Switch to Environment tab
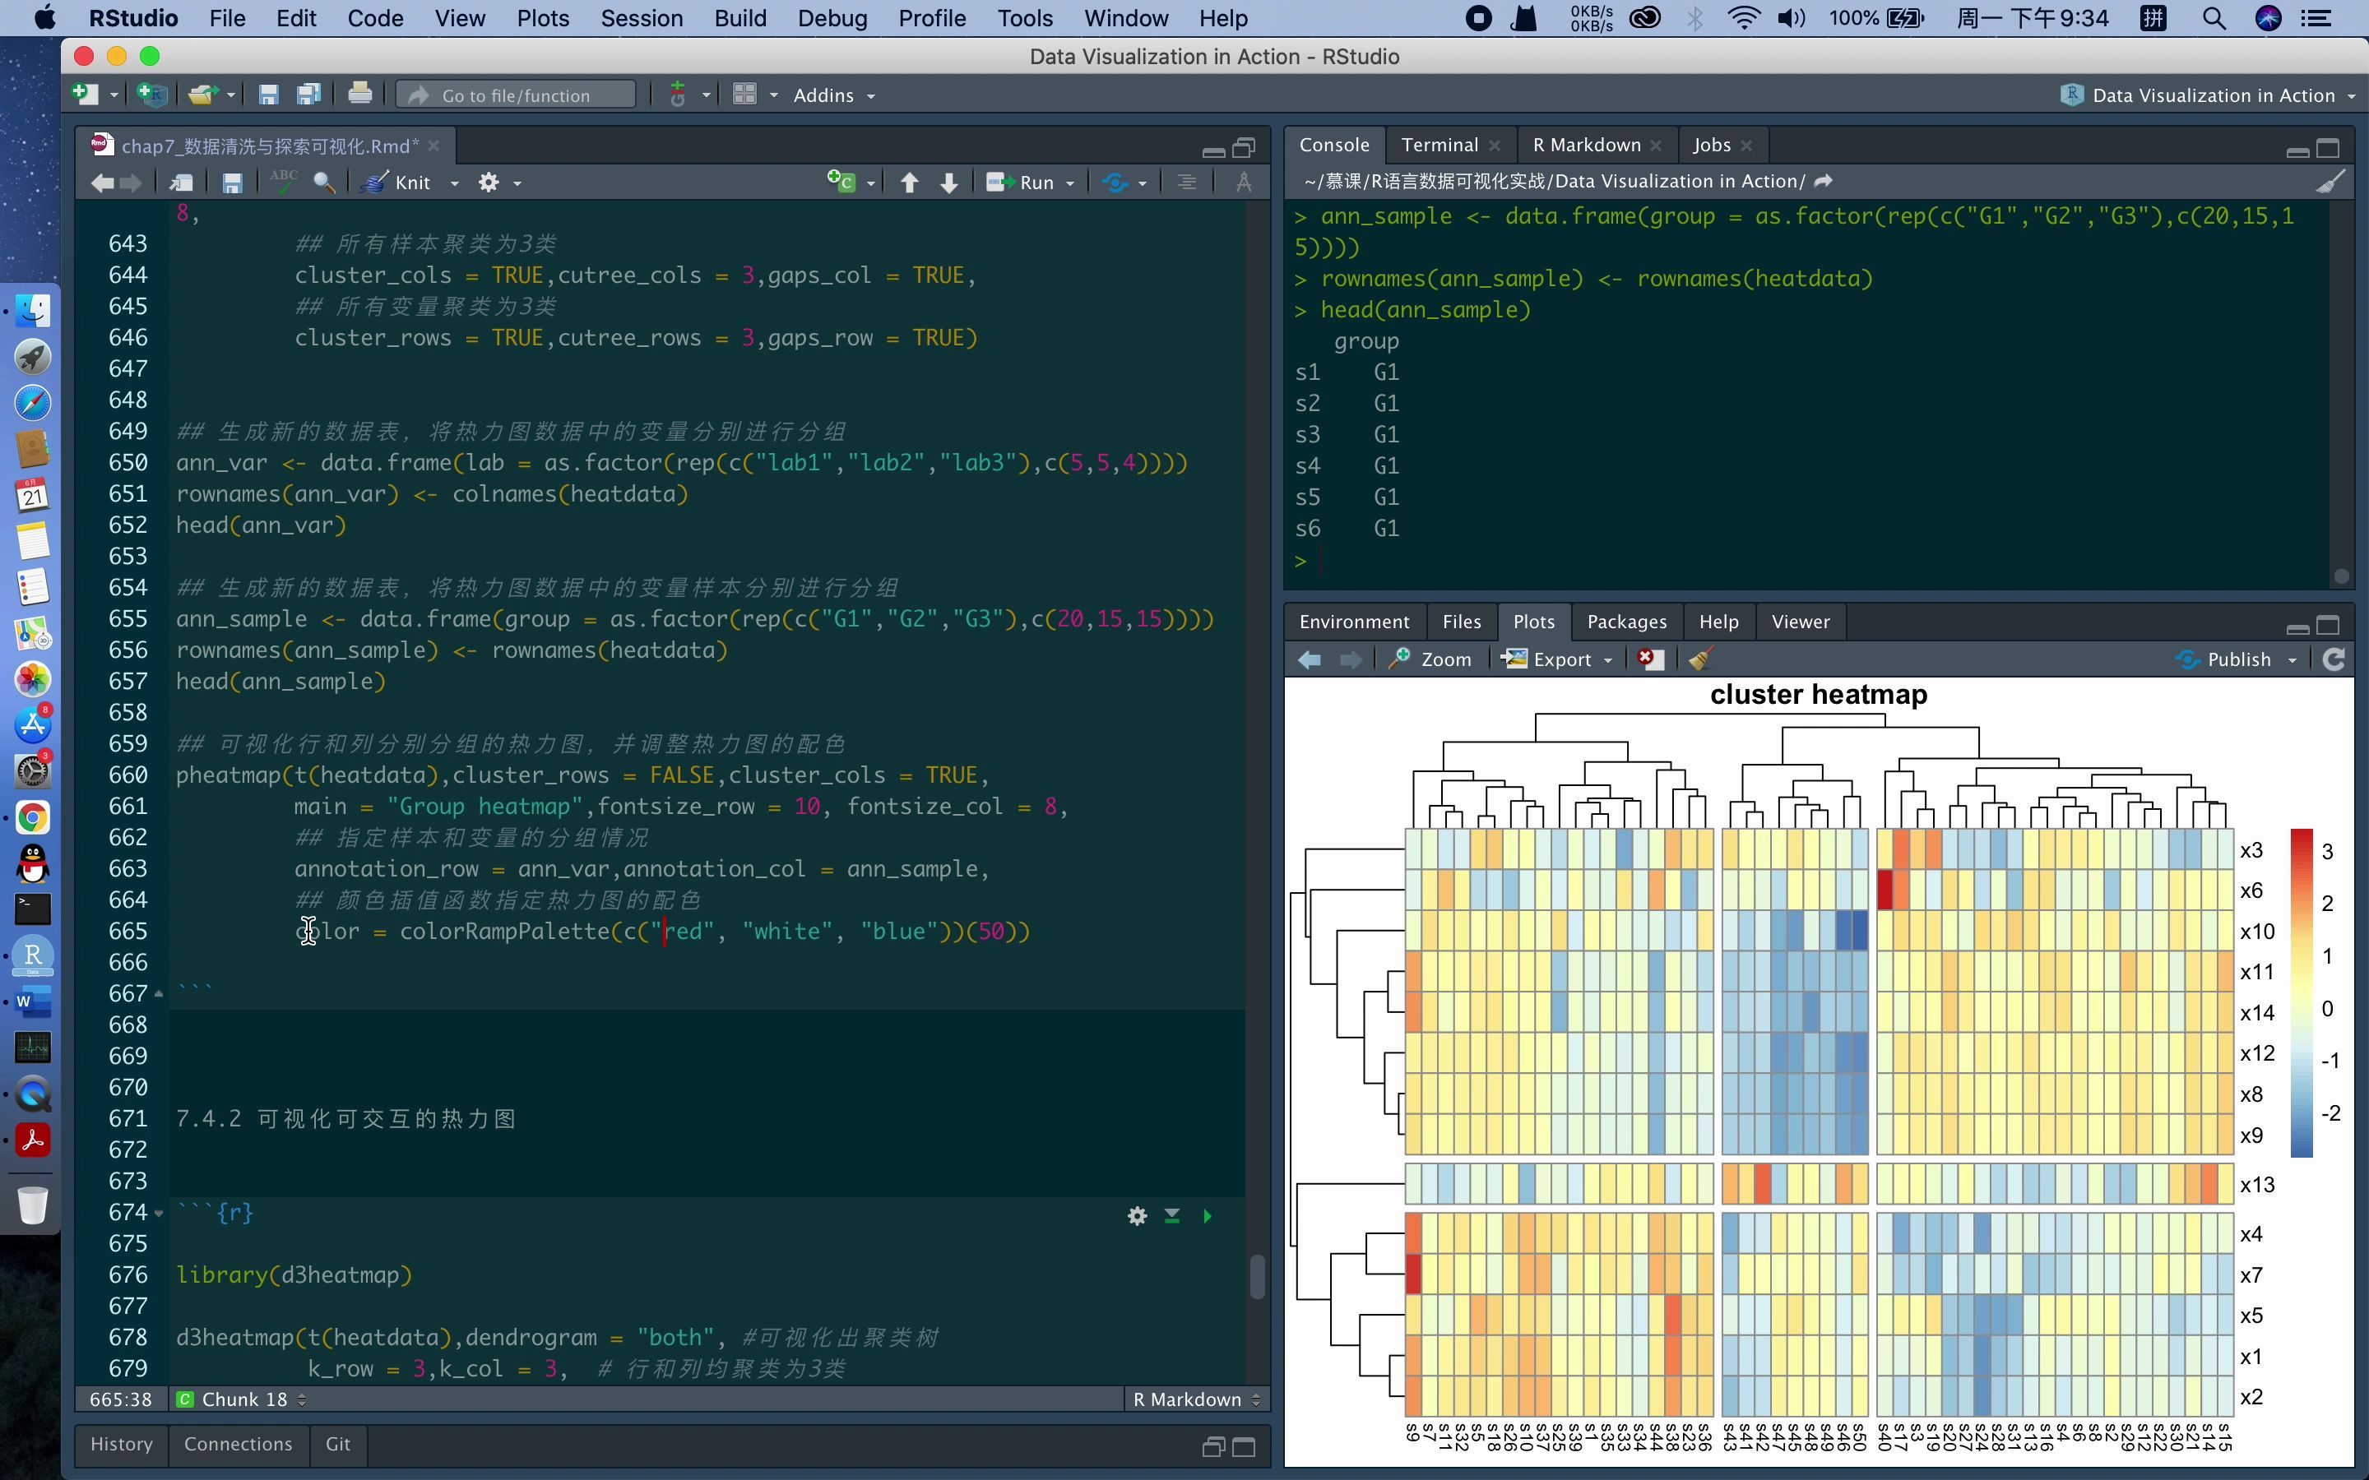This screenshot has height=1480, width=2369. click(1354, 622)
